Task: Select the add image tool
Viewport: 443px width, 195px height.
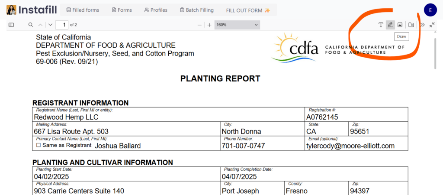Action: coord(400,25)
